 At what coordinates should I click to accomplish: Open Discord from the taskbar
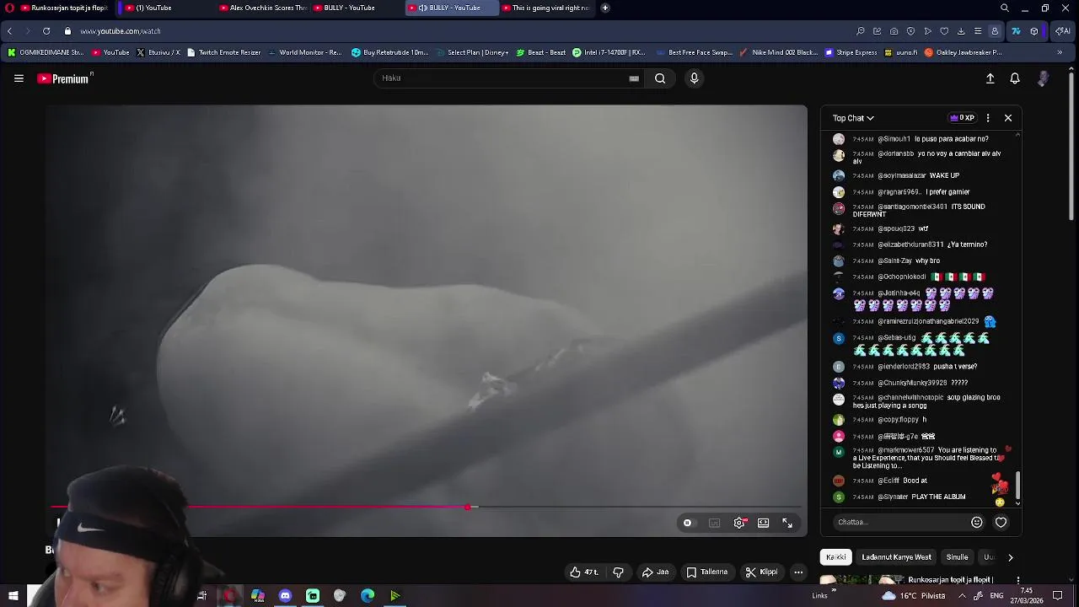285,596
